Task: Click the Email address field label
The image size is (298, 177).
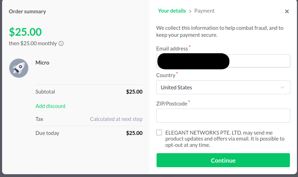Action: click(172, 49)
